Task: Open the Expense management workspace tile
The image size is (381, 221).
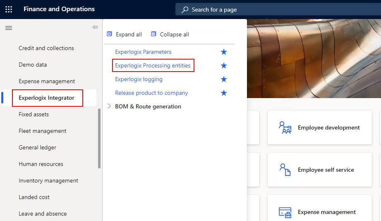Action: 319,208
